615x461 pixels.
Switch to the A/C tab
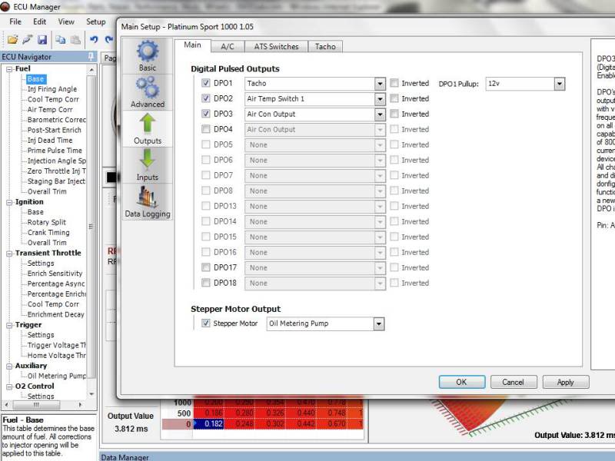coord(228,46)
